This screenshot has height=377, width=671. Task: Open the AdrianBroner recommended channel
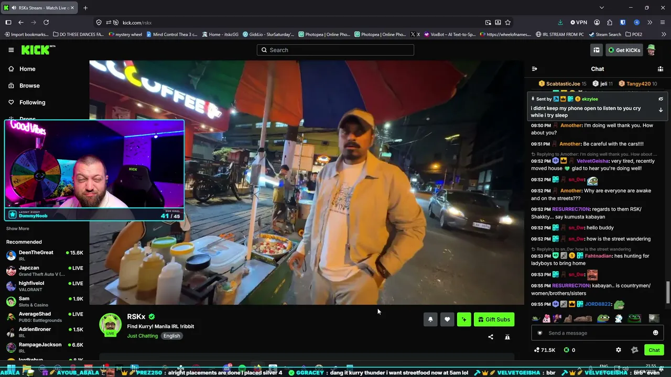(45, 332)
